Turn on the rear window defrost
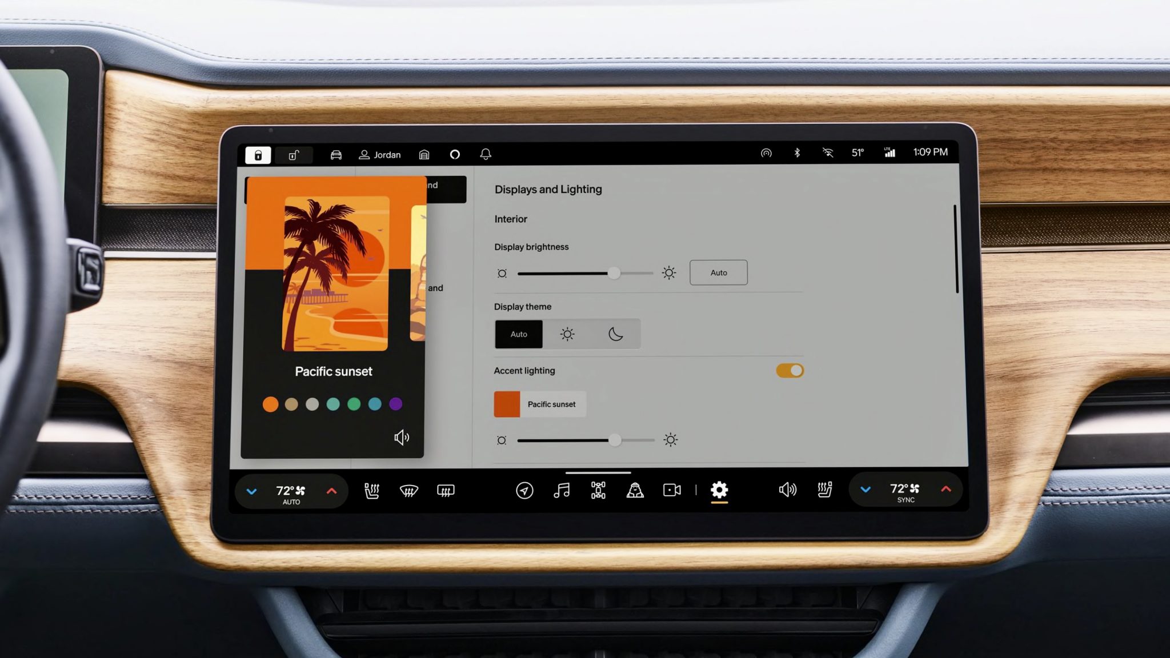 pyautogui.click(x=446, y=491)
